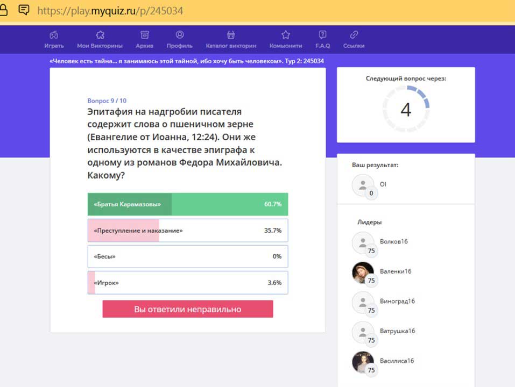
Task: Click the Каталог викторин basket icon
Action: click(x=231, y=35)
